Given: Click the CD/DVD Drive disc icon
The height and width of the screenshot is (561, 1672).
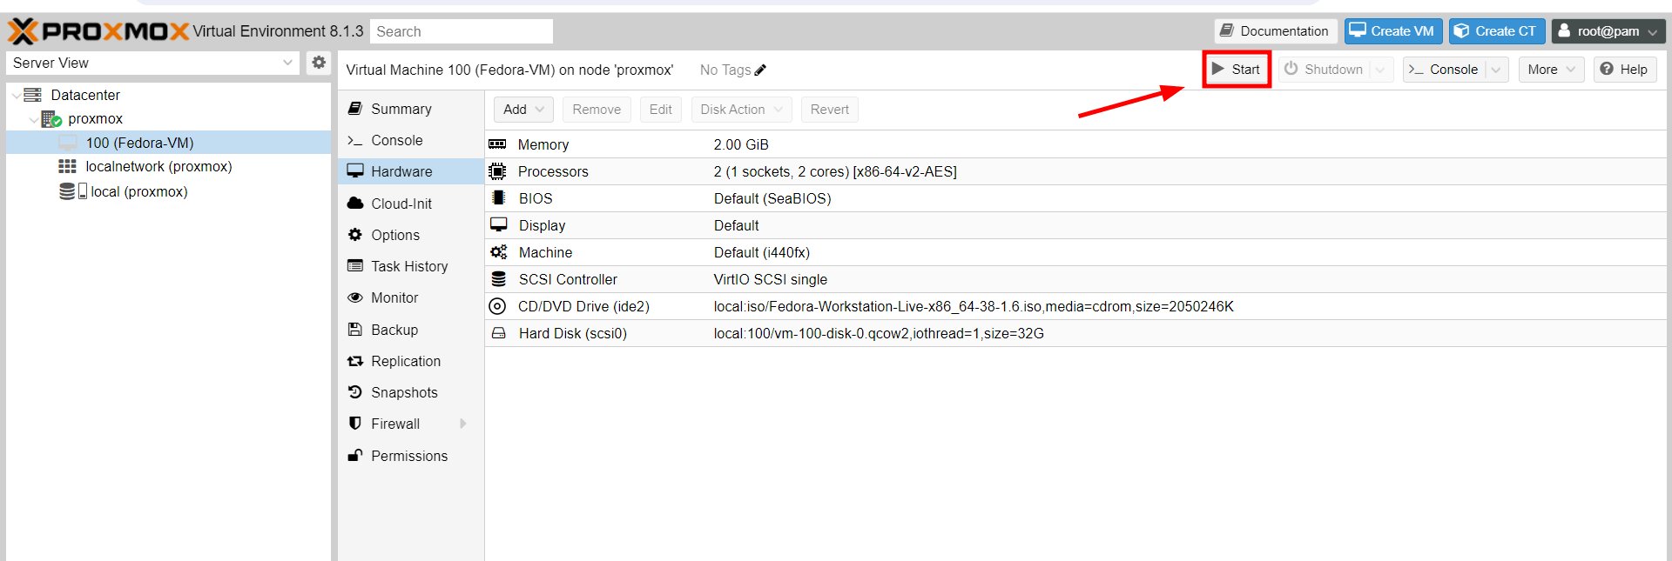Looking at the screenshot, I should point(497,306).
